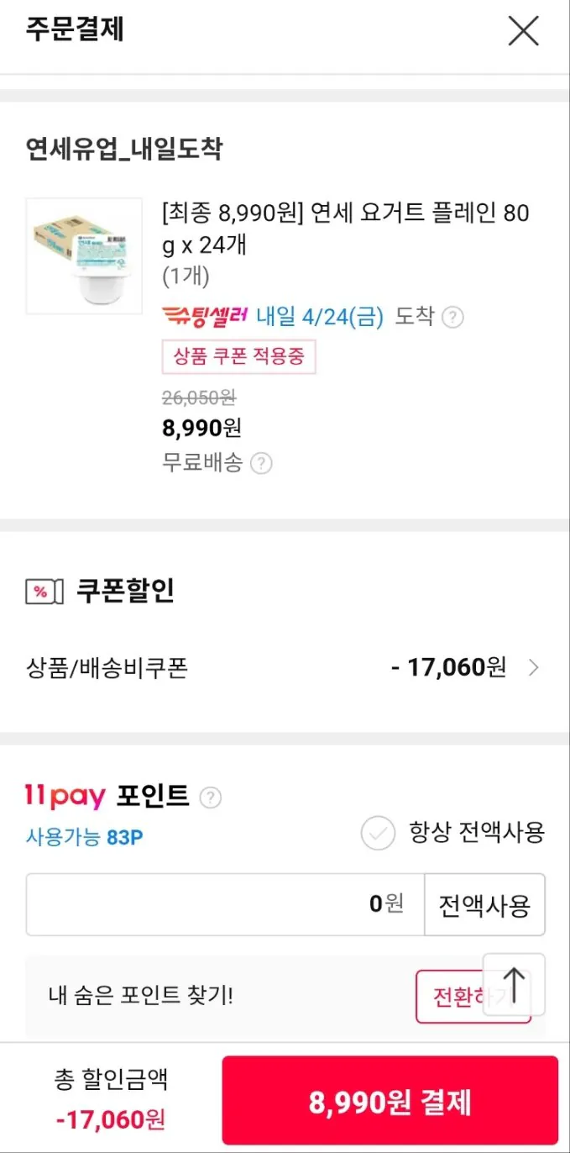Screen dimensions: 570x1153
Task: Click the coupon discount percent icon
Action: [43, 590]
